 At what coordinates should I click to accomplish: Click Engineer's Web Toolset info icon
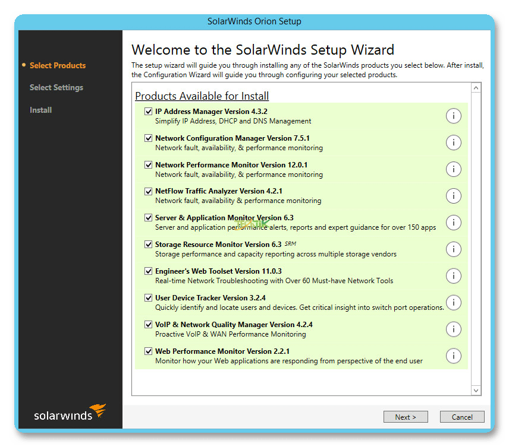pos(453,276)
